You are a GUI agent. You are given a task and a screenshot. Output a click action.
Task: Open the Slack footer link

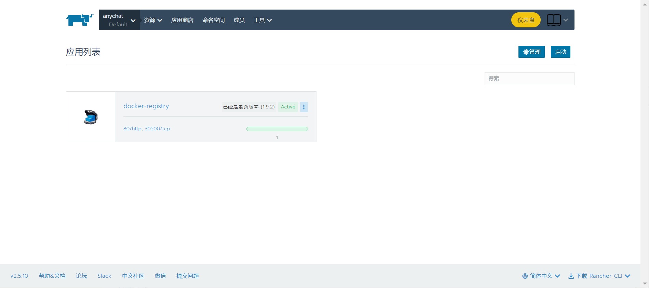[104, 276]
